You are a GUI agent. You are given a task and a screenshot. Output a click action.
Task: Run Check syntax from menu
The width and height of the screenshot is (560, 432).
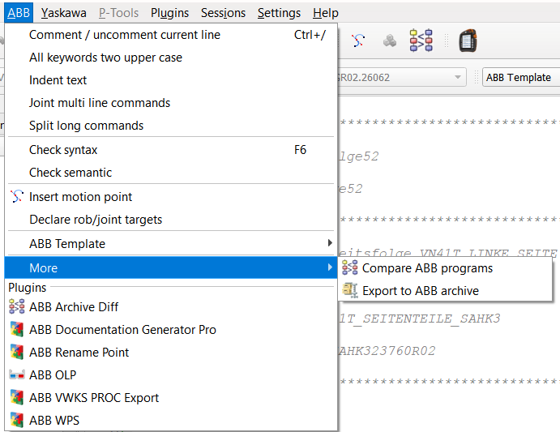(x=171, y=150)
